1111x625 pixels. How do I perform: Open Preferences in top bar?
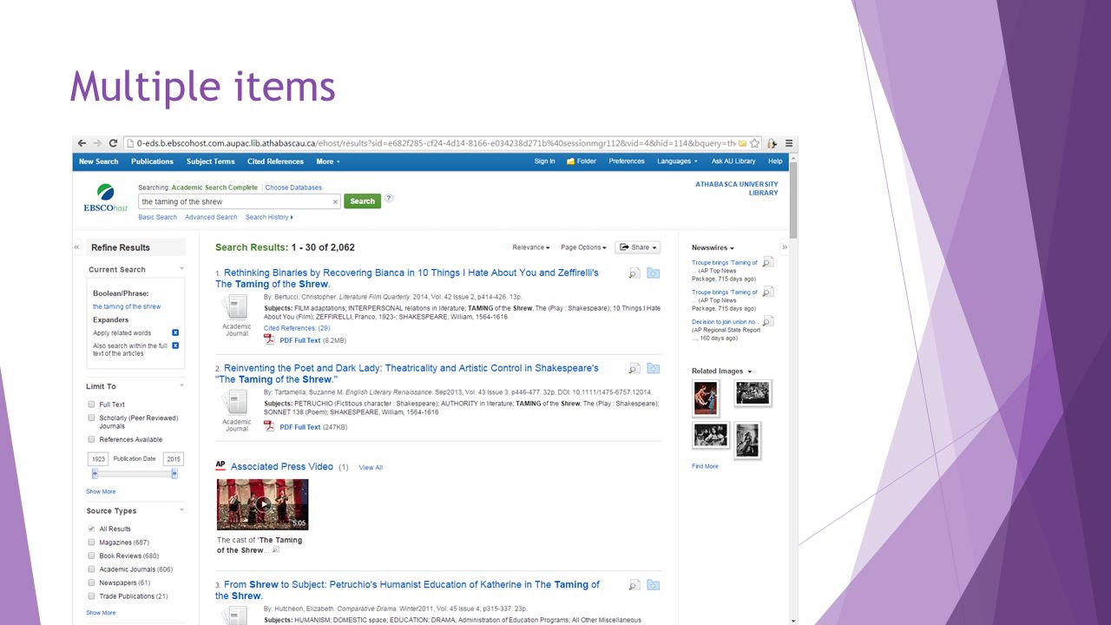tap(627, 161)
